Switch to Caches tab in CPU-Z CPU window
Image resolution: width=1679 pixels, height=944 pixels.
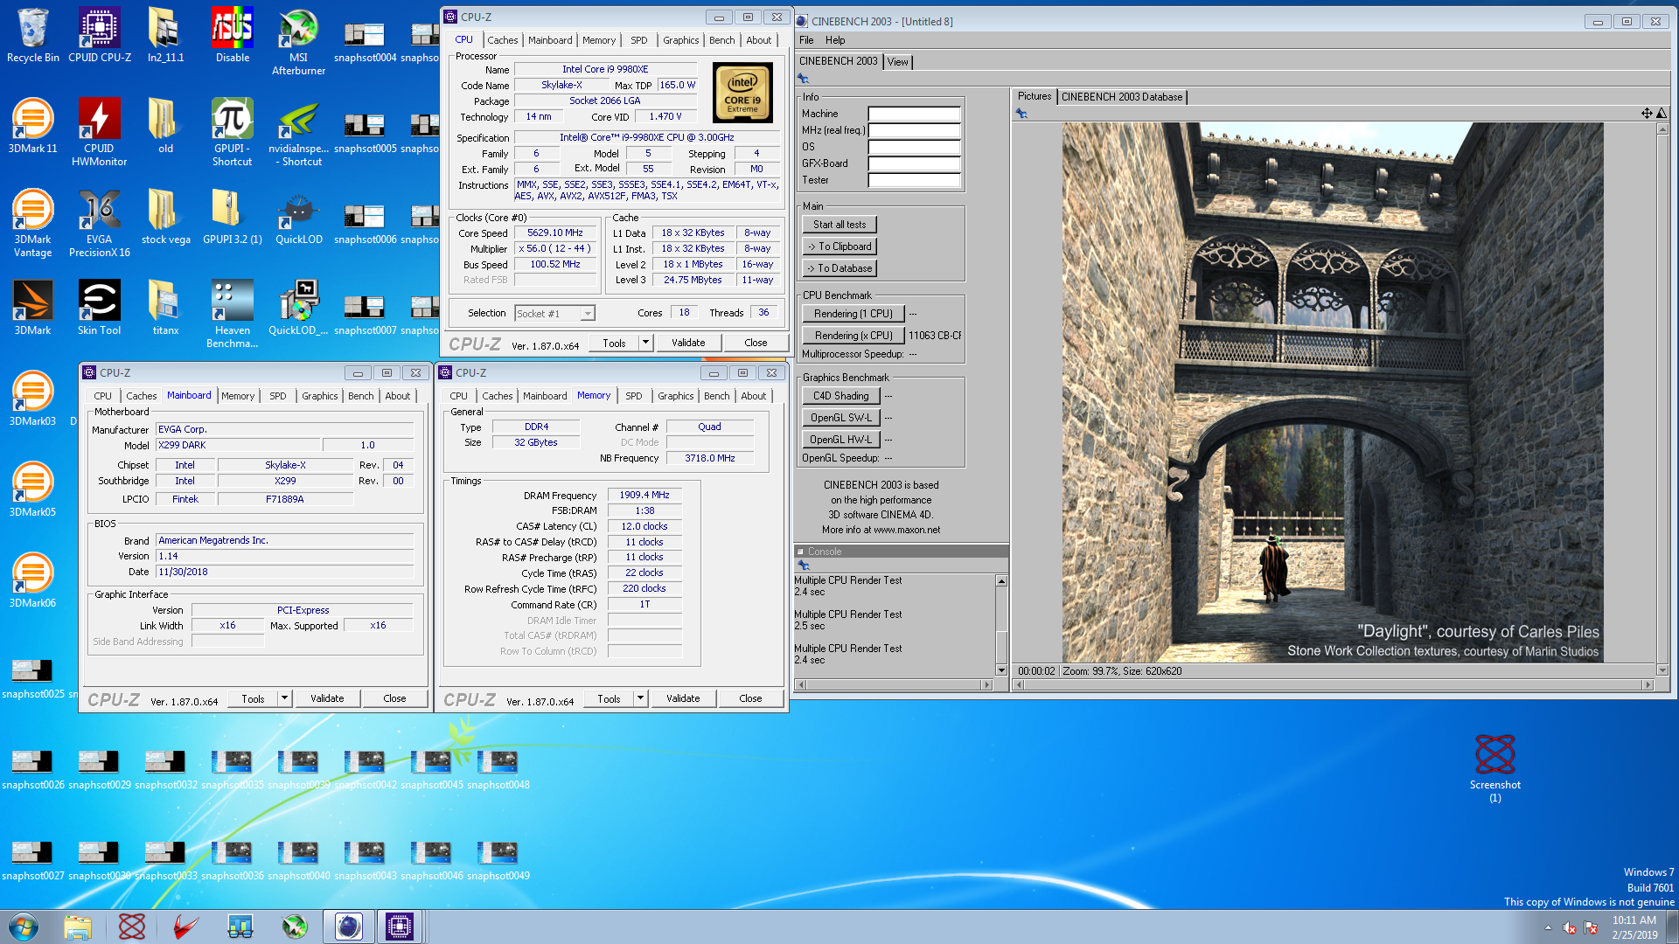point(502,40)
